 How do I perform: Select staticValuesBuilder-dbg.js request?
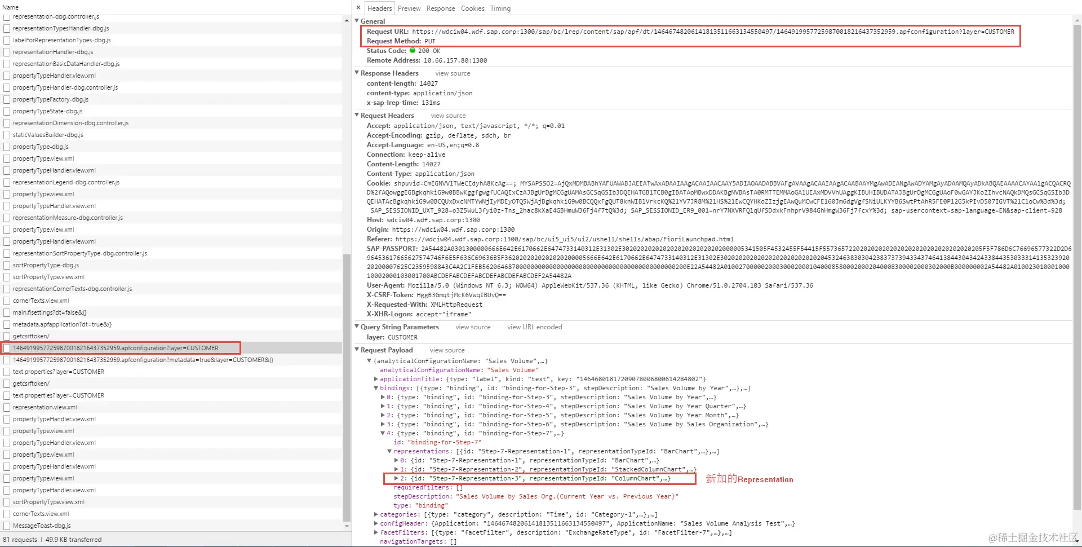[171, 135]
